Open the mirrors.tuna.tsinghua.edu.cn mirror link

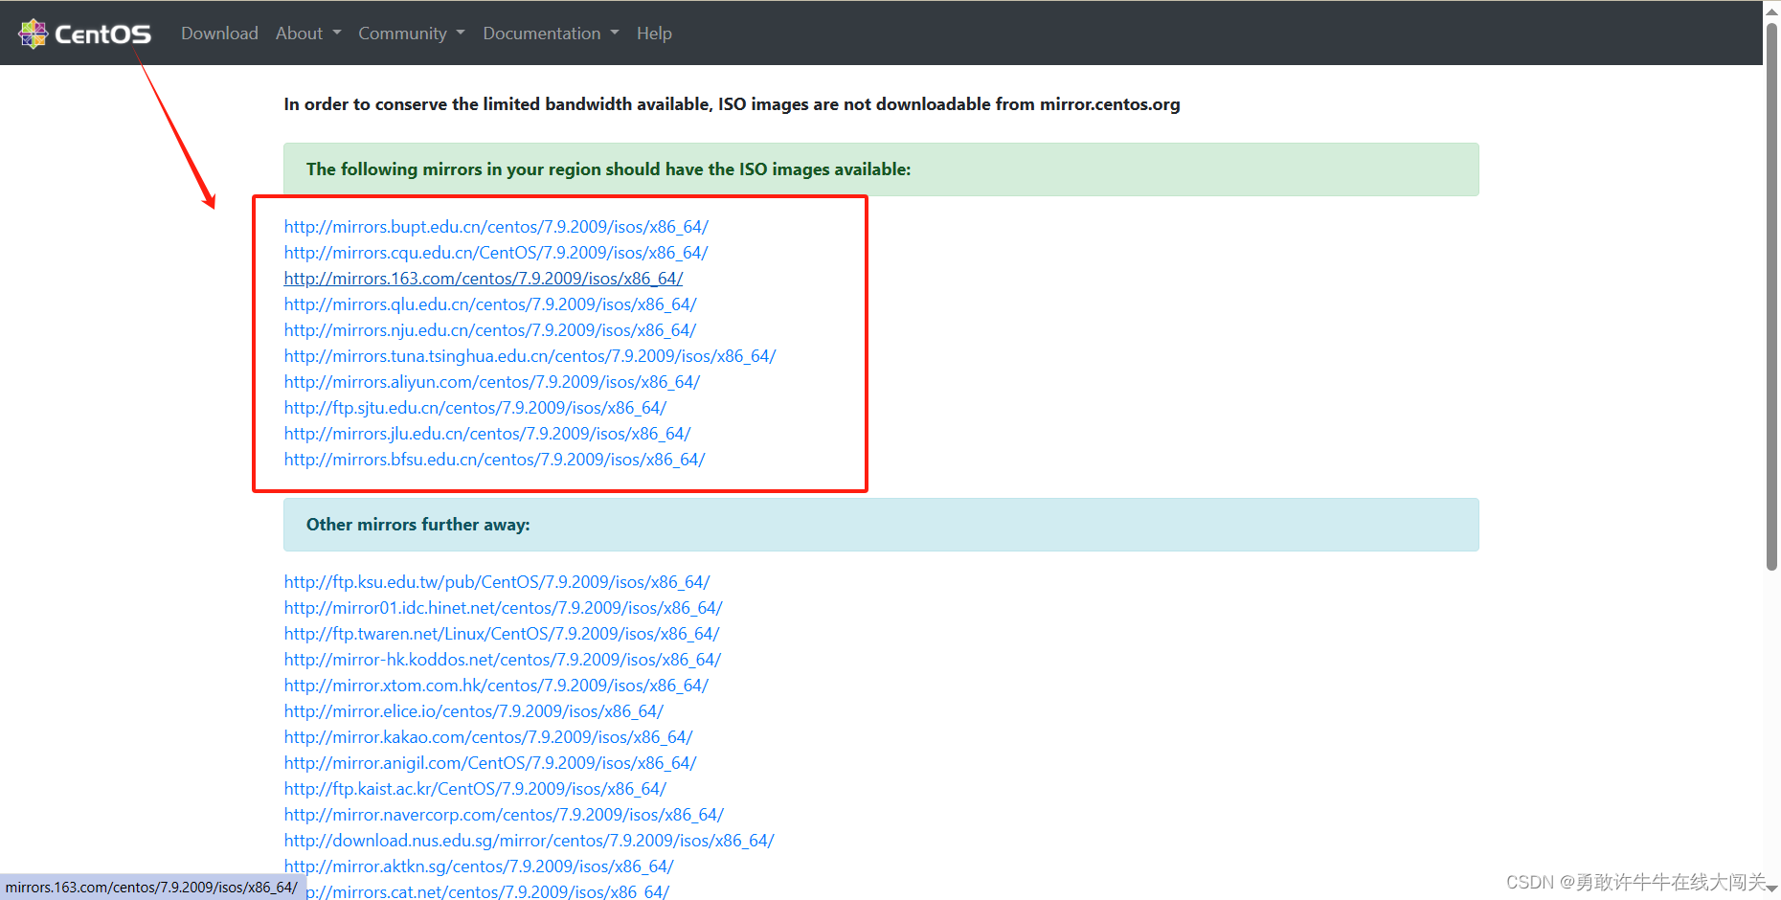[530, 356]
